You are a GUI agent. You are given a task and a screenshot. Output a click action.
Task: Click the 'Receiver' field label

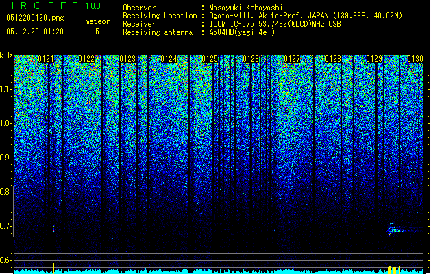139,24
